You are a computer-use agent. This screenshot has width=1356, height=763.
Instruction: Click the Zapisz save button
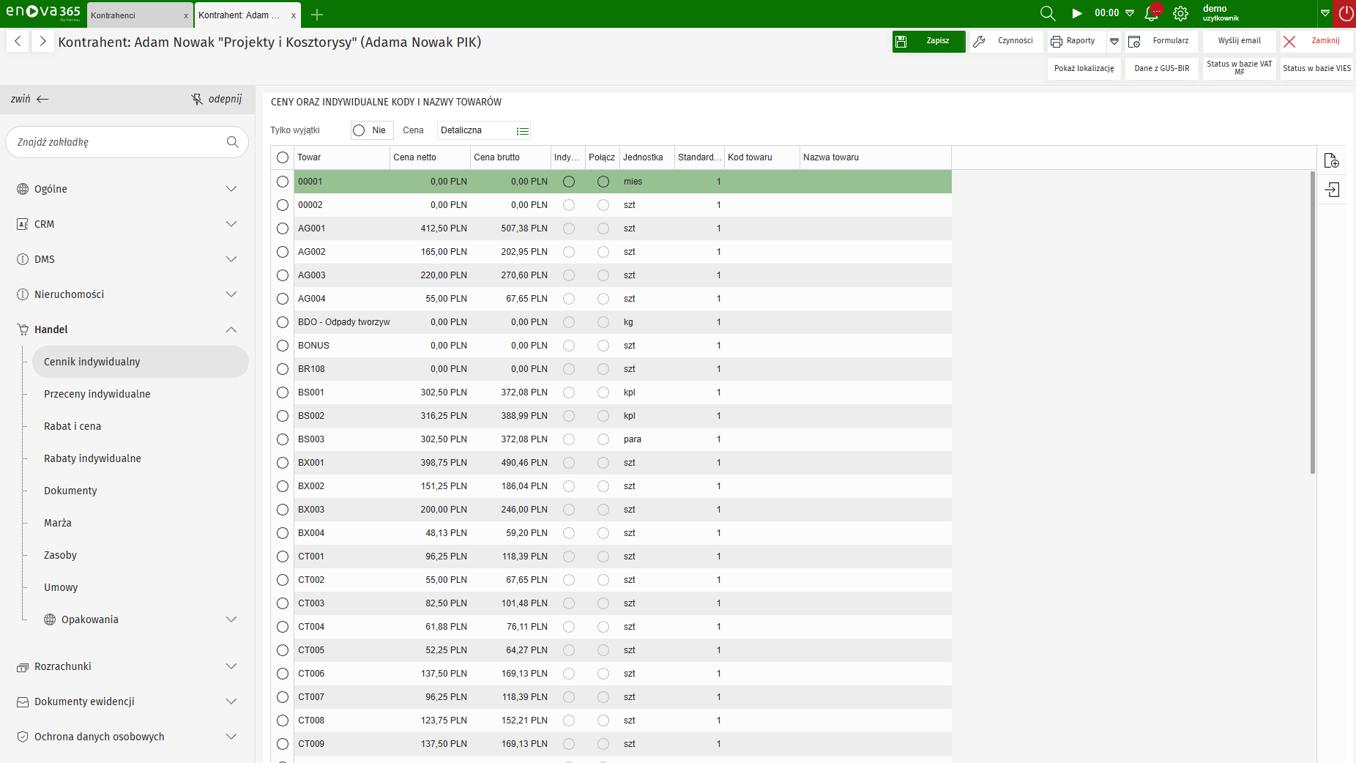pos(928,41)
